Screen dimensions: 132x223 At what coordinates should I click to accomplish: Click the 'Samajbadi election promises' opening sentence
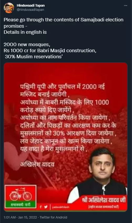[63, 23]
